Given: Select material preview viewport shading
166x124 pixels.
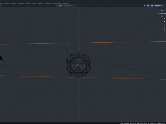Looking at the screenshot, I should point(162,6).
